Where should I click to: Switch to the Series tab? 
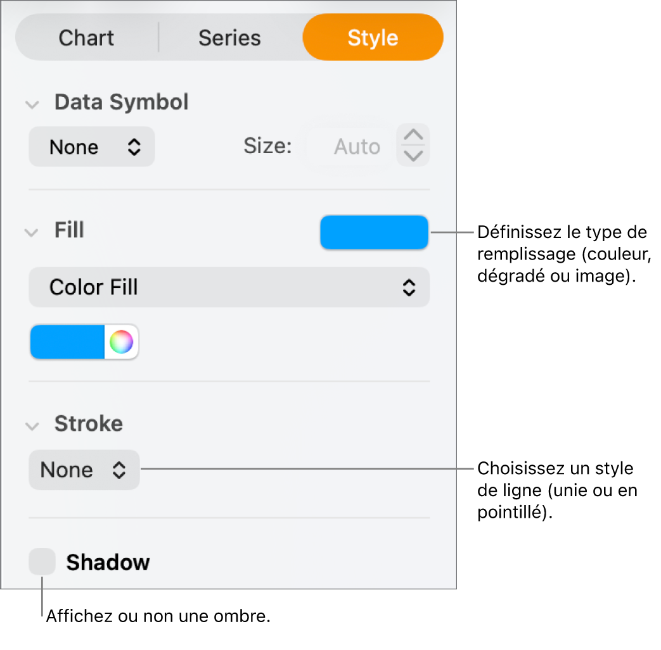(x=229, y=37)
